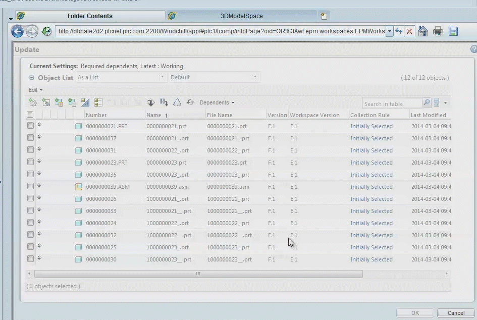This screenshot has height=320, width=477.
Task: Open the Dependents dropdown menu
Action: (217, 102)
